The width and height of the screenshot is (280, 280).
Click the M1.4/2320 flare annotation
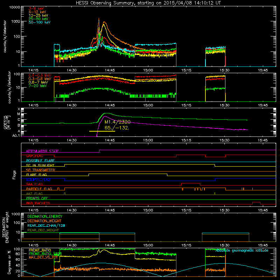pos(118,122)
